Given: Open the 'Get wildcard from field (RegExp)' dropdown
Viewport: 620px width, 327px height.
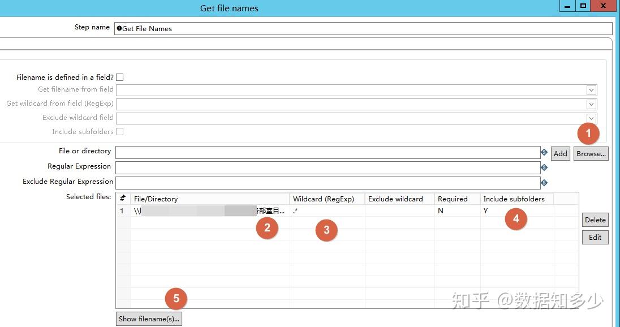Looking at the screenshot, I should [x=591, y=104].
